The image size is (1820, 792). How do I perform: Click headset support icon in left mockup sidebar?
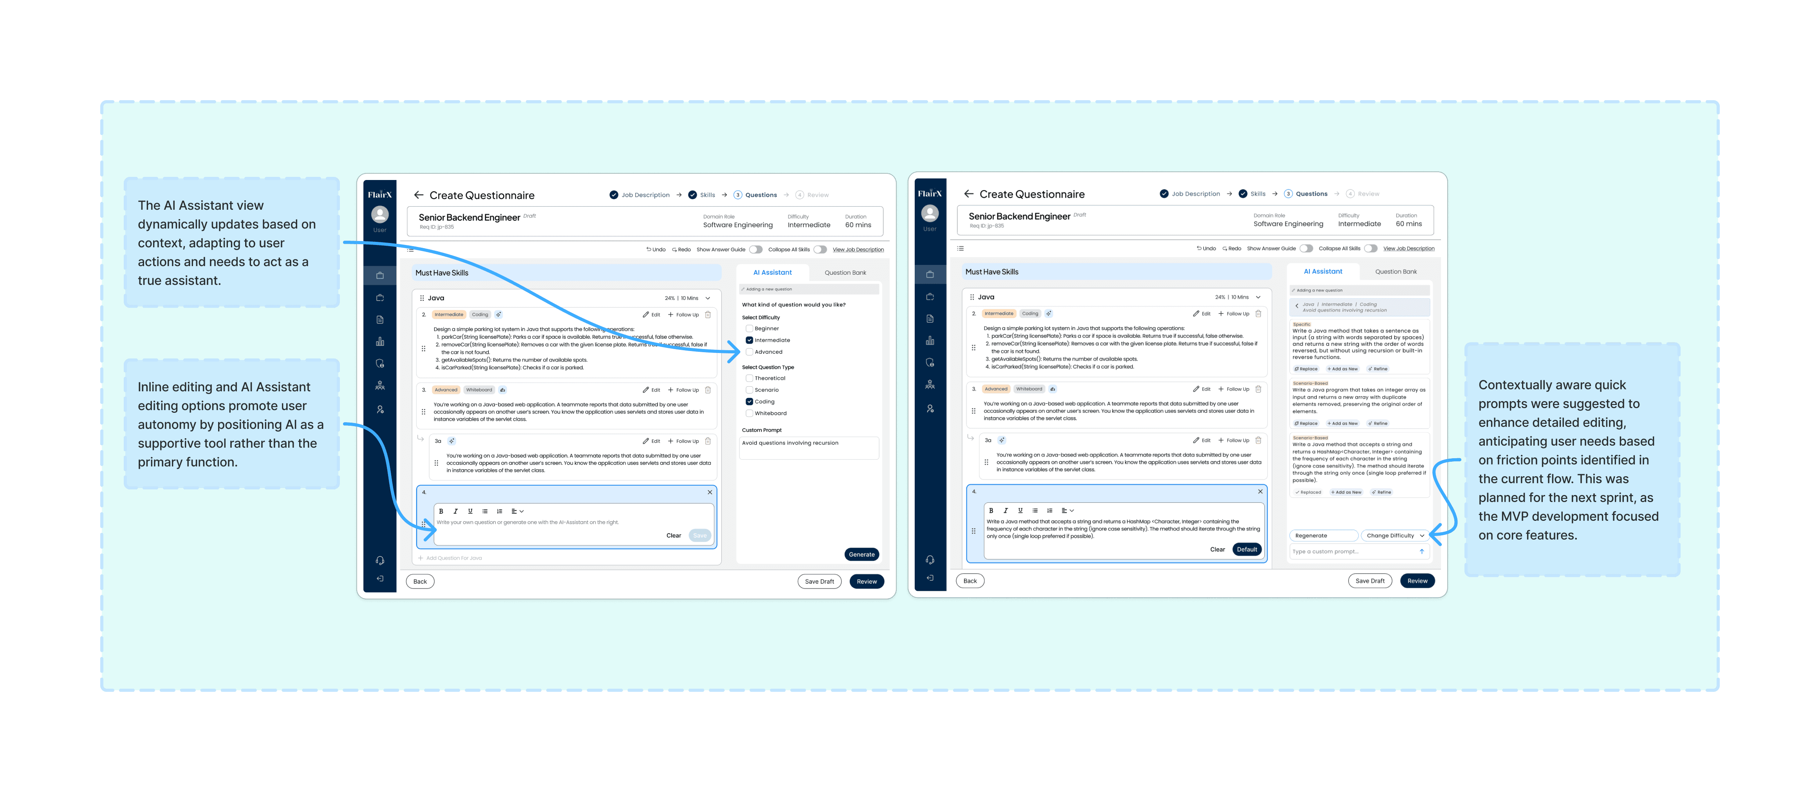pyautogui.click(x=380, y=560)
